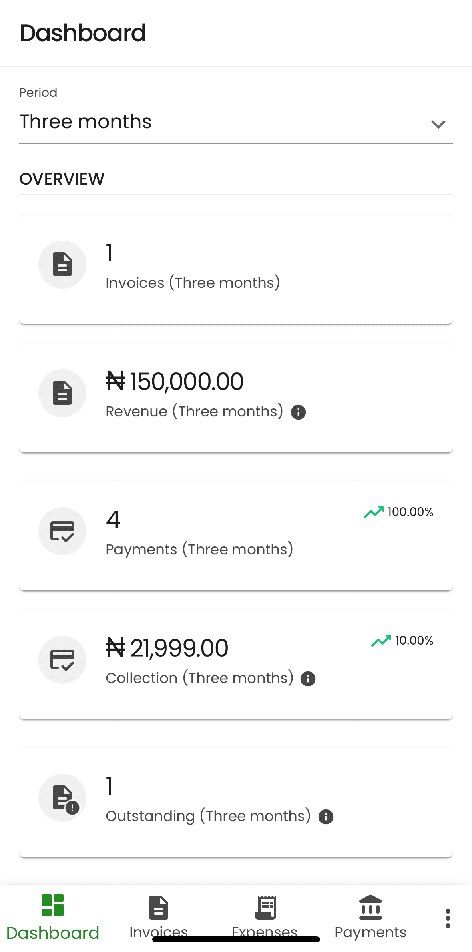The height and width of the screenshot is (952, 472).
Task: Open the ₦150,000.00 revenue amount
Action: coord(175,381)
